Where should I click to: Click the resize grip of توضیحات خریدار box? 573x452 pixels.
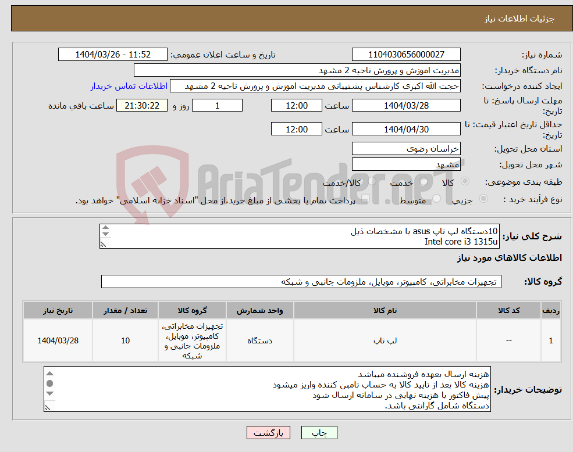coord(47,408)
